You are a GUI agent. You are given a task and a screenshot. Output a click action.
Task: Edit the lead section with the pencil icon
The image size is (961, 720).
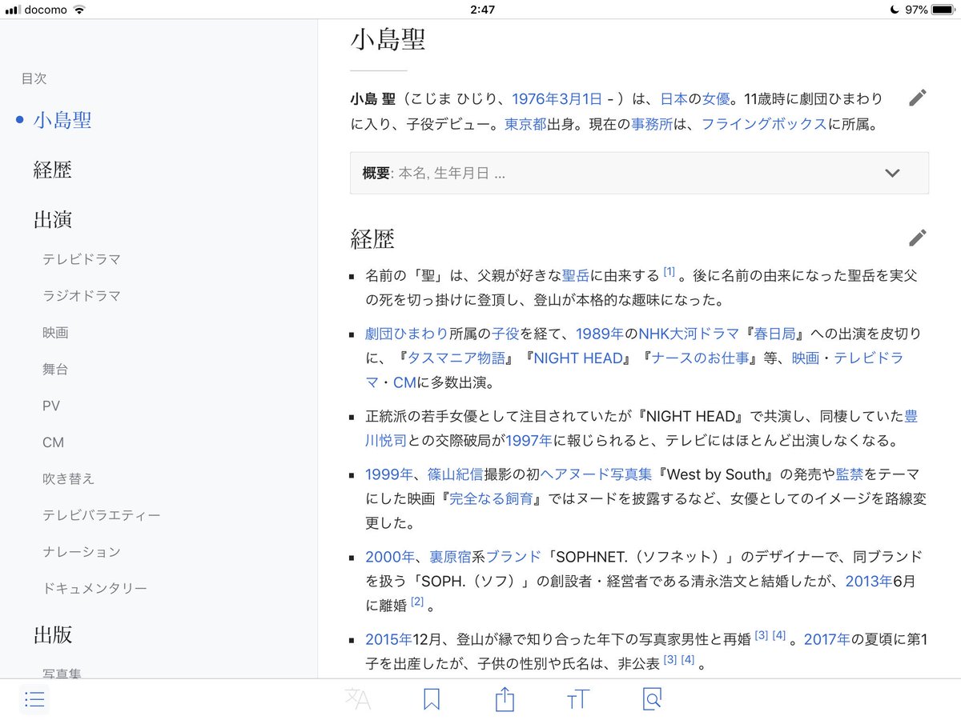click(918, 98)
